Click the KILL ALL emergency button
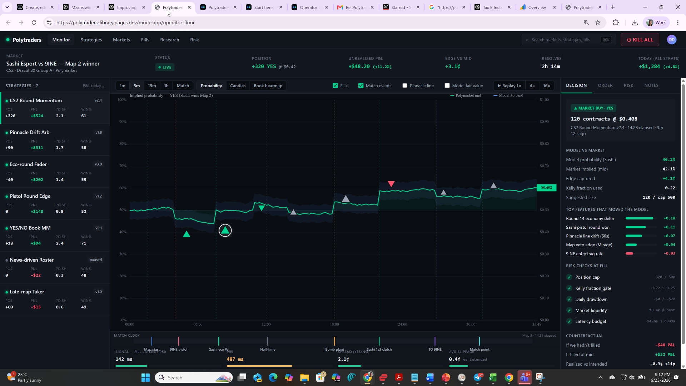686x386 pixels. (x=640, y=40)
